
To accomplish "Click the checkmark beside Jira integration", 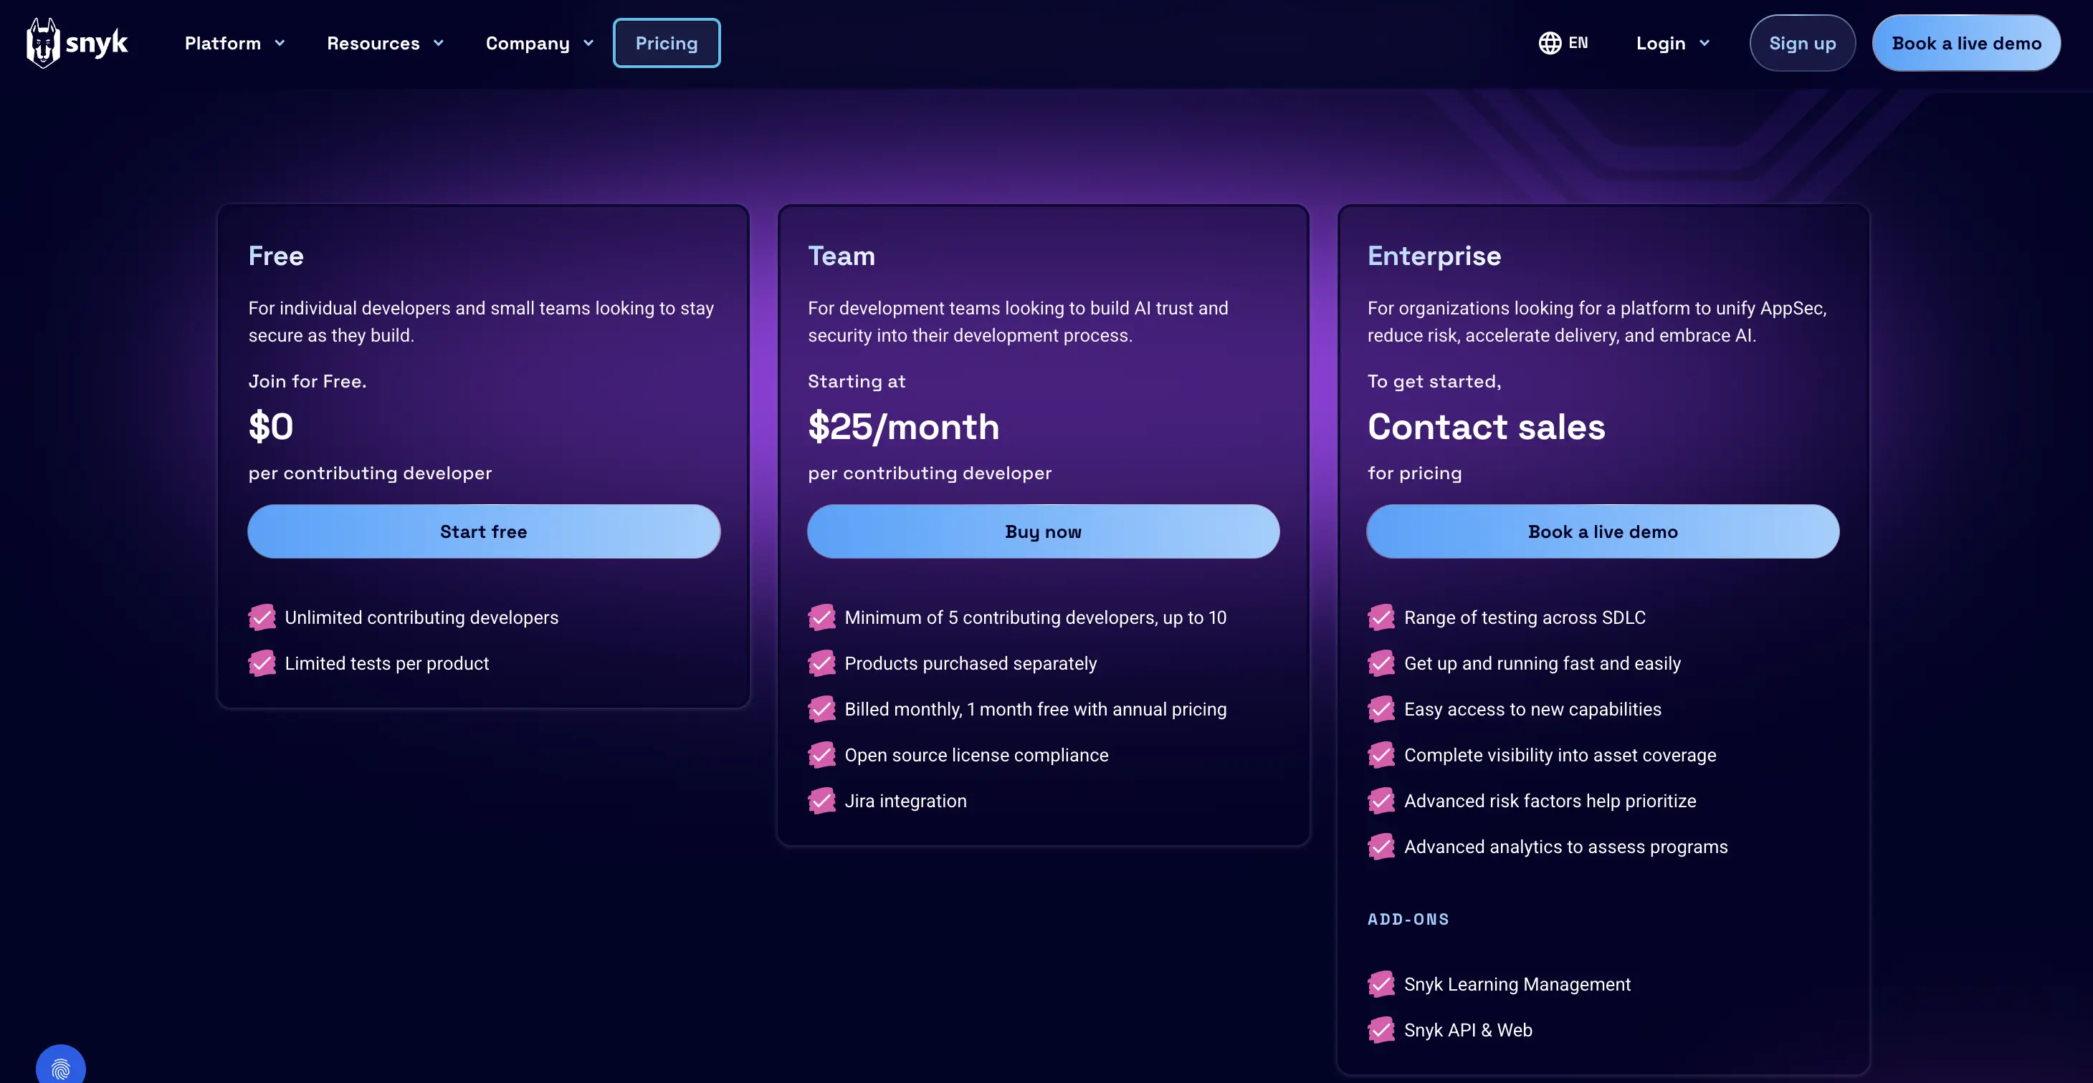I will tap(821, 801).
